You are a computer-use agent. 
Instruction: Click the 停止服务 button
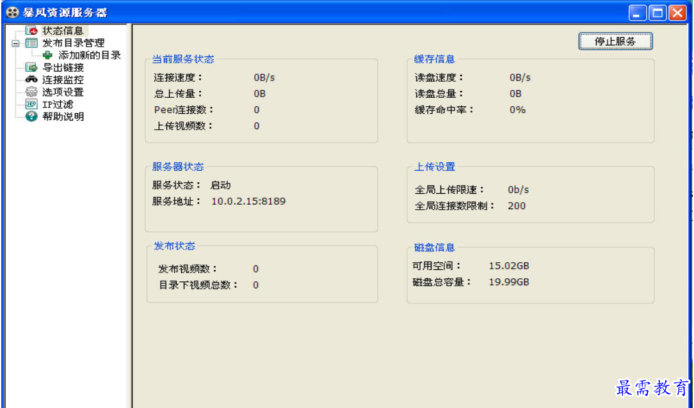pos(615,41)
